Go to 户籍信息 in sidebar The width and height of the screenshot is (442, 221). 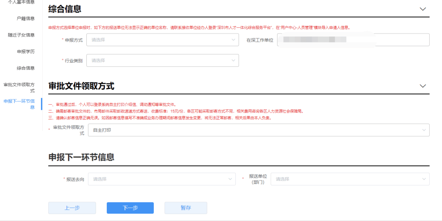pyautogui.click(x=26, y=18)
